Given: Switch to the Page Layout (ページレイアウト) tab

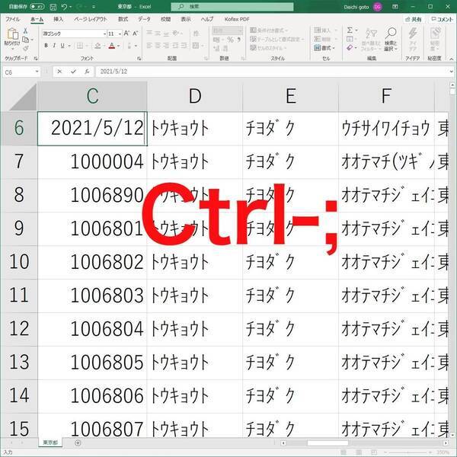Looking at the screenshot, I should pos(91,19).
